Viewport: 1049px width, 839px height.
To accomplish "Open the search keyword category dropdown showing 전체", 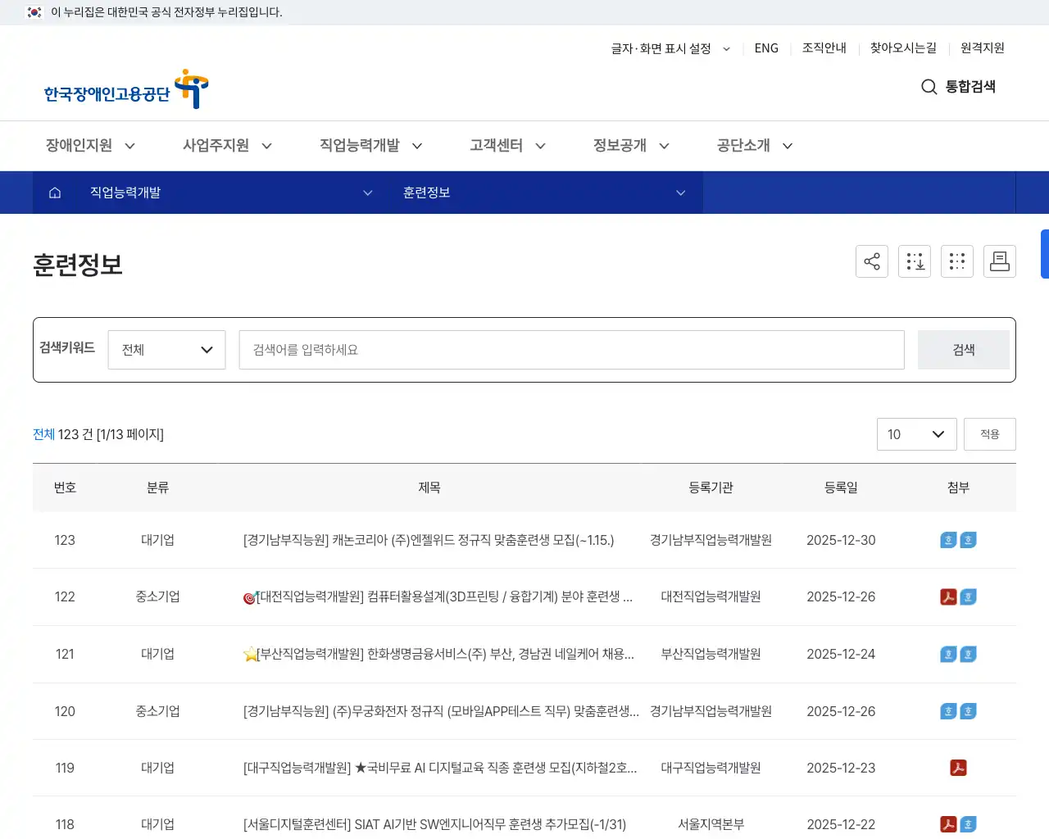I will (166, 349).
